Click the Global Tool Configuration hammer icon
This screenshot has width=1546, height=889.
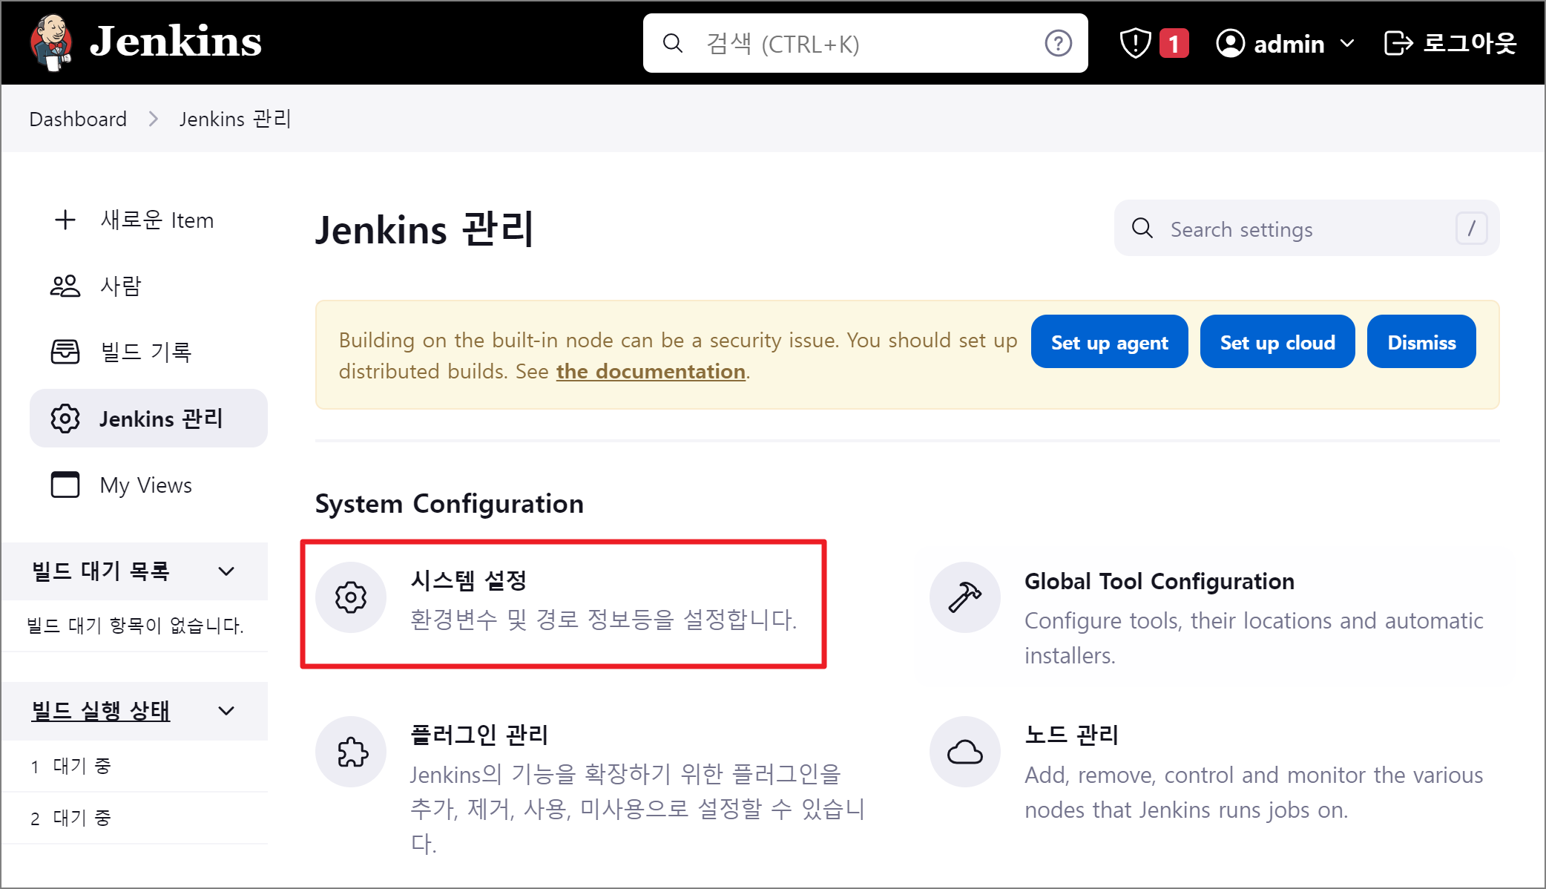(964, 597)
